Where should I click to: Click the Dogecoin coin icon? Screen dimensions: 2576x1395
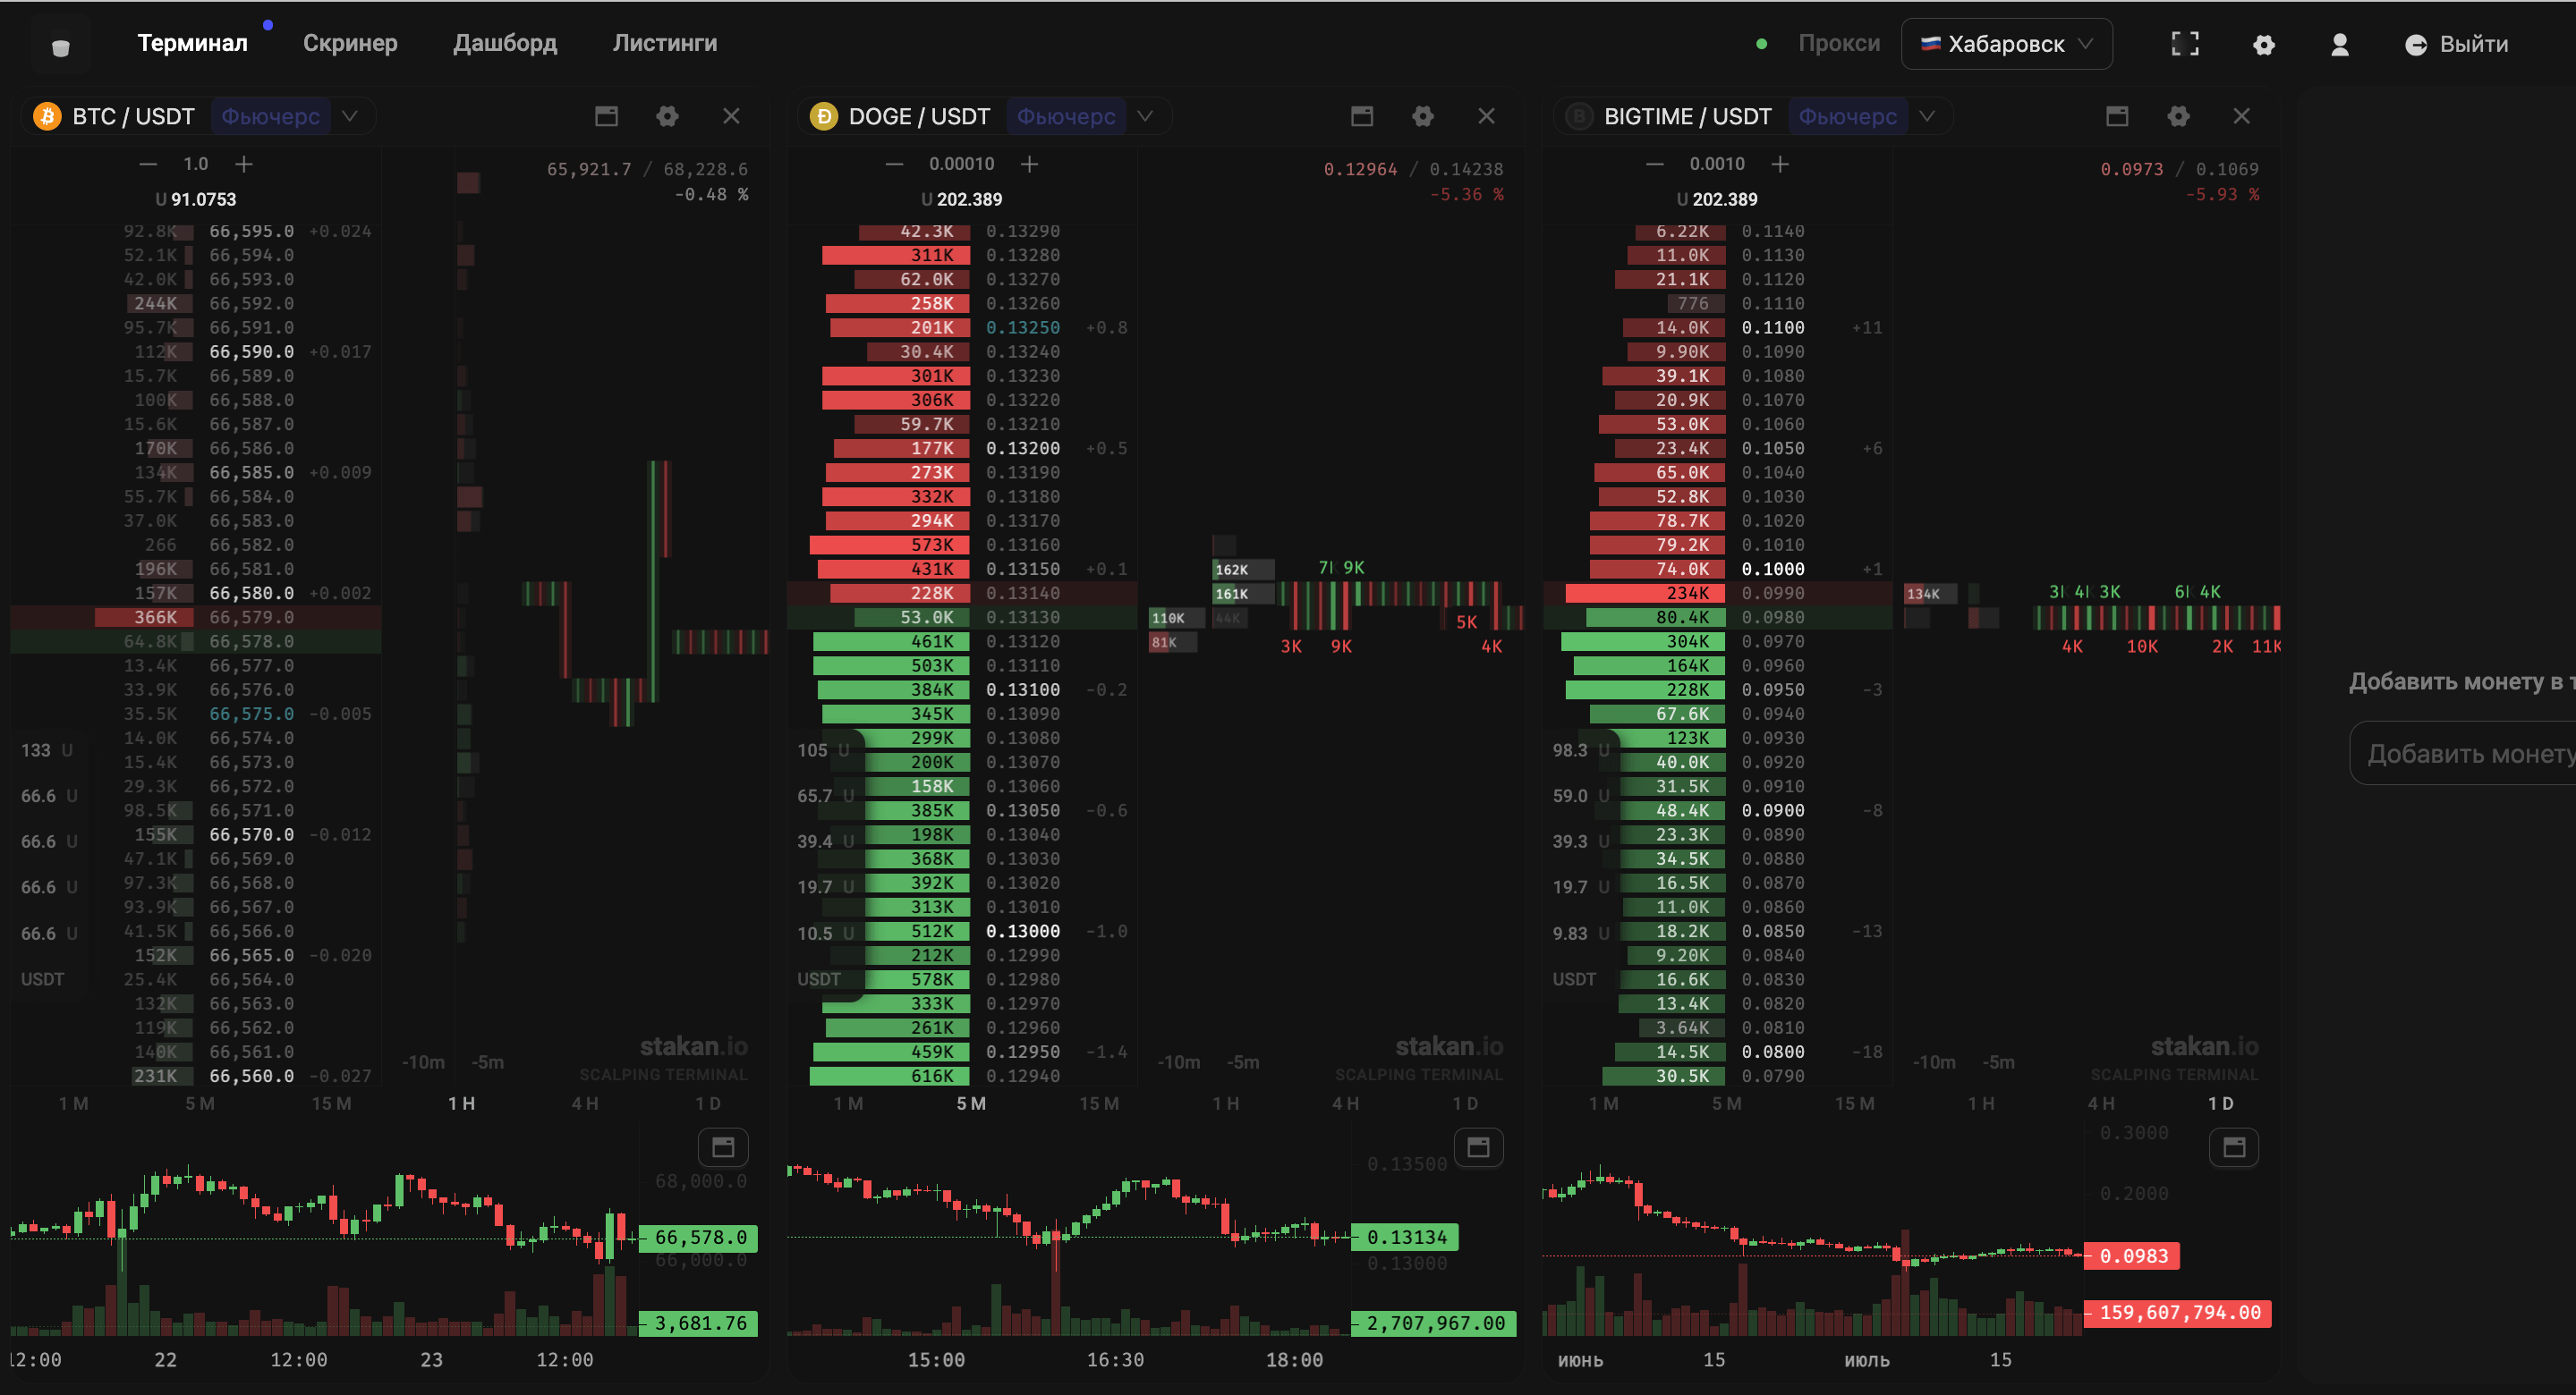823,117
